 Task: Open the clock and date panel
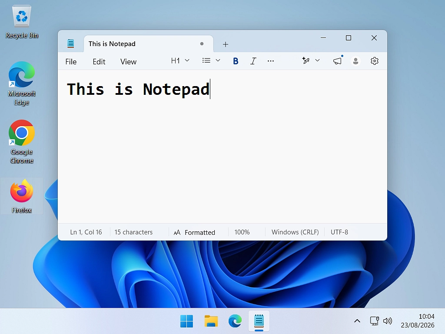[x=418, y=321]
